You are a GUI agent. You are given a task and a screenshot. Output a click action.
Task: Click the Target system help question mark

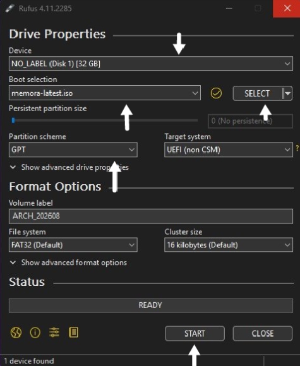coord(297,148)
